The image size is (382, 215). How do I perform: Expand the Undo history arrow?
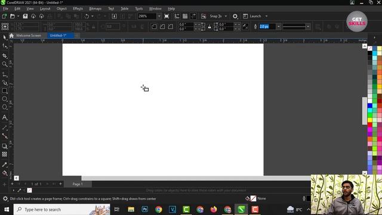click(x=93, y=16)
